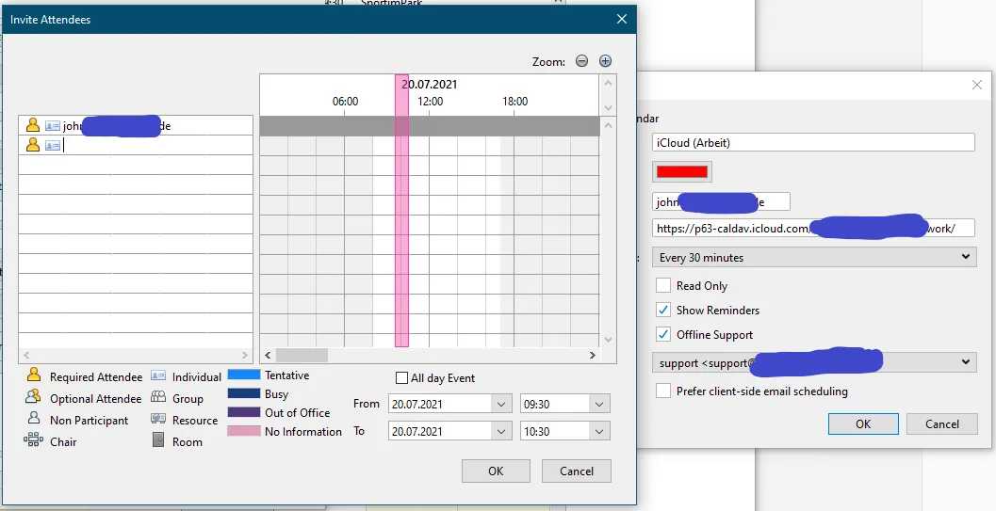Pick the red calendar color swatch

pos(682,172)
